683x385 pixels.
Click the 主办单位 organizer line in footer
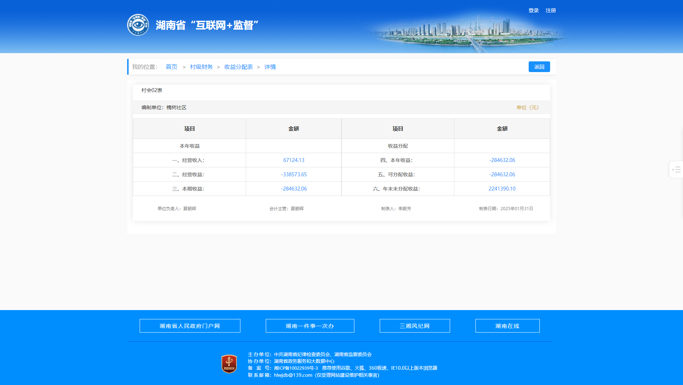coord(310,354)
